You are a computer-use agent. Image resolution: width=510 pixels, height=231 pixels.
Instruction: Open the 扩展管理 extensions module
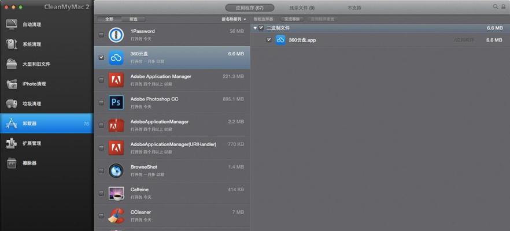click(46, 143)
